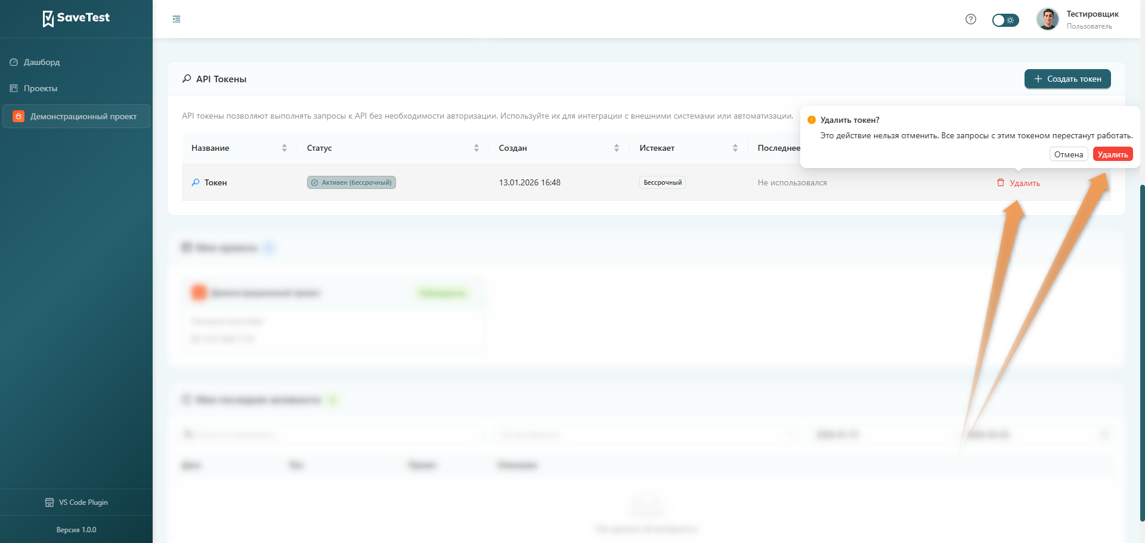
Task: Open Проекты in the sidebar
Action: (41, 88)
